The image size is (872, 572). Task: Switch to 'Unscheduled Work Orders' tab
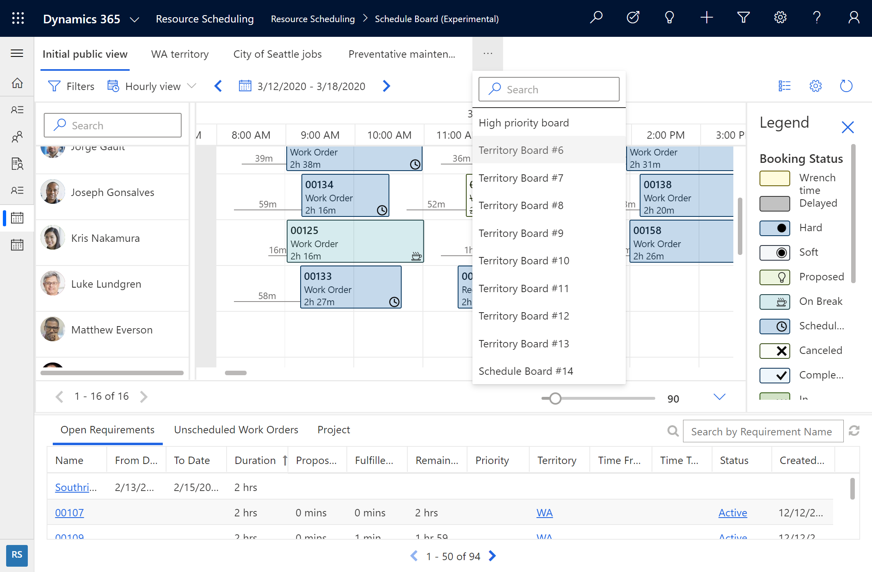pos(236,429)
